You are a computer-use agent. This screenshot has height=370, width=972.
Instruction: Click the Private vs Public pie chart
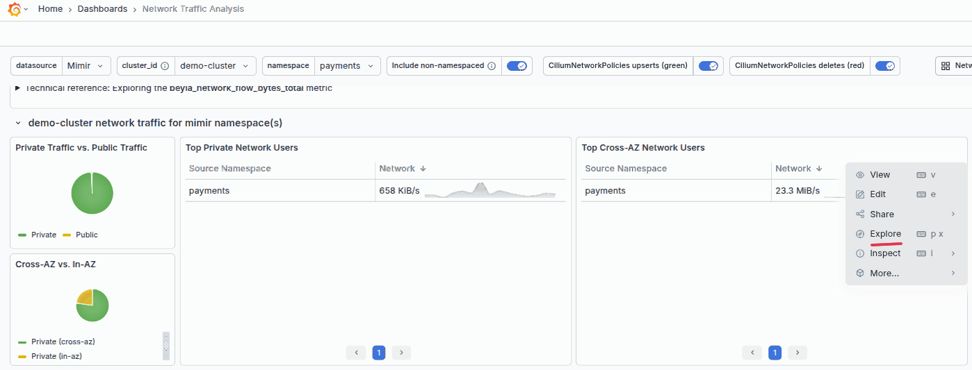tap(92, 193)
